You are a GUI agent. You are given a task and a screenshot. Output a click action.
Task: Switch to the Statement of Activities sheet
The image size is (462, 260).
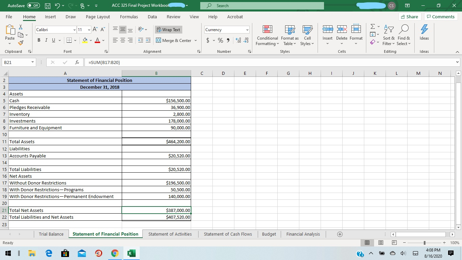pos(170,234)
